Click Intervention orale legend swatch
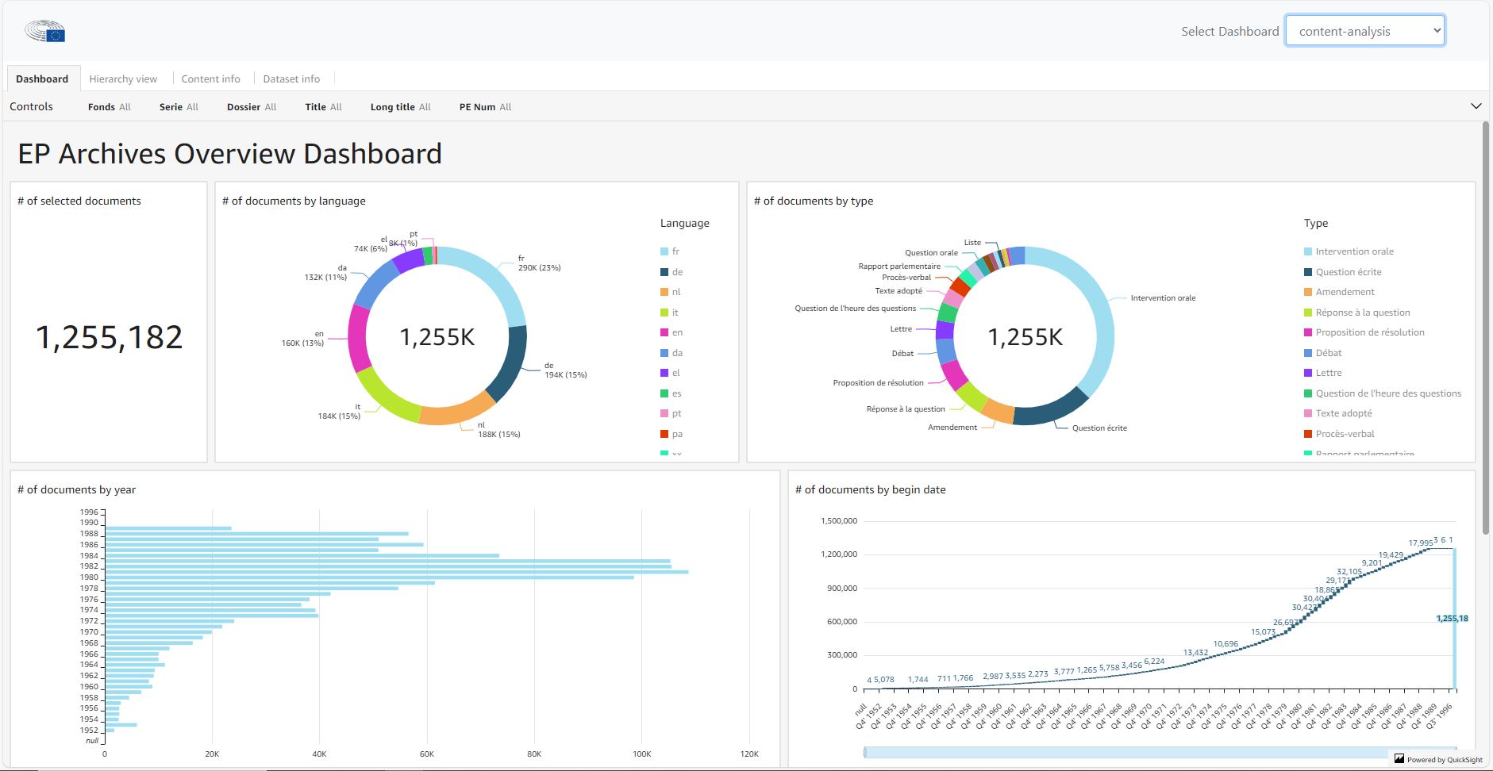This screenshot has width=1493, height=771. (1308, 251)
